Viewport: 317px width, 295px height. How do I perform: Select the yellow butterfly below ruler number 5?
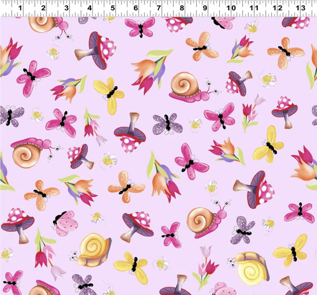pyautogui.click(x=110, y=95)
